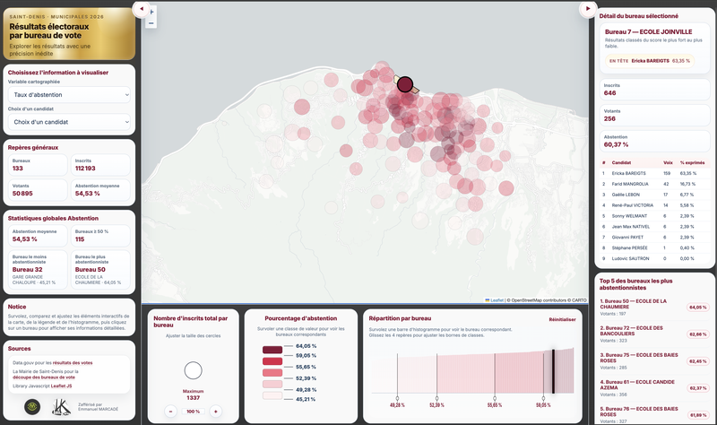Viewport: 717px width, 425px height.
Task: Open the Variable cartographiée dropdown
Action: tap(71, 95)
